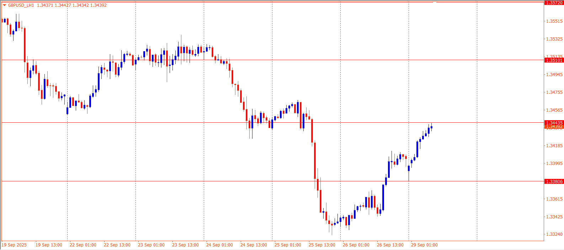Image resolution: width=564 pixels, height=250 pixels.
Task: Click the 1.33240 price scale label
Action: point(554,234)
